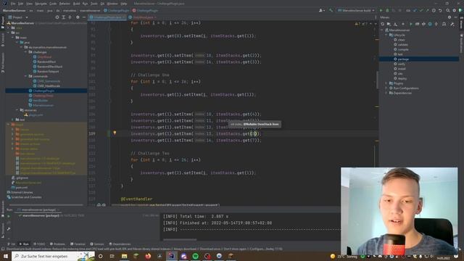Click wrench icon in Run panel
The image size is (464, 261).
[x=9, y=229]
